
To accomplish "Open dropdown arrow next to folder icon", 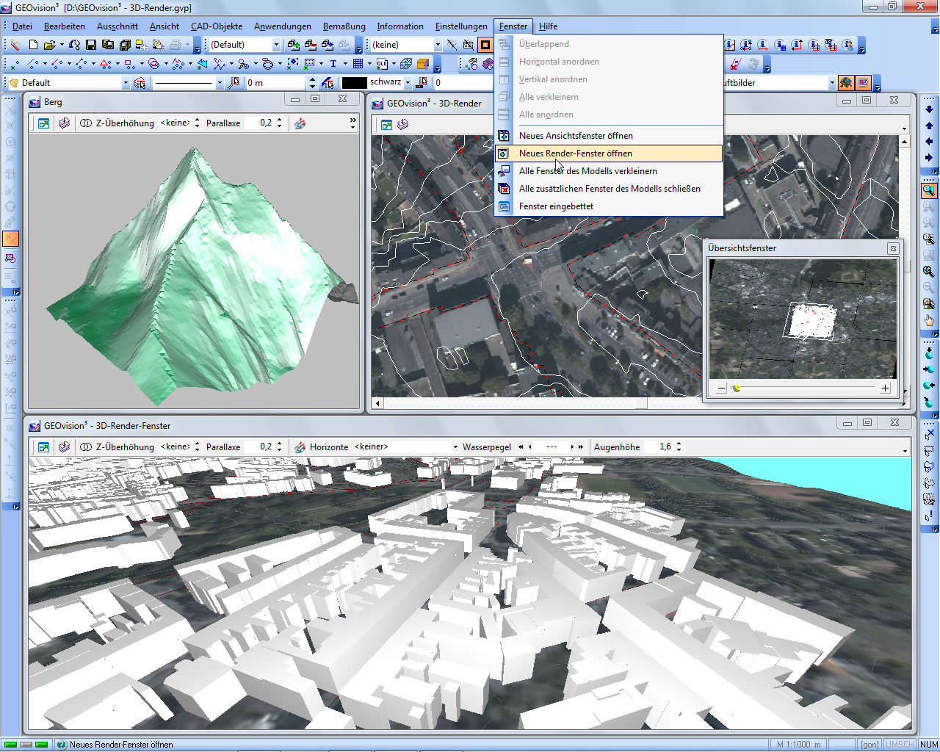I will 62,45.
